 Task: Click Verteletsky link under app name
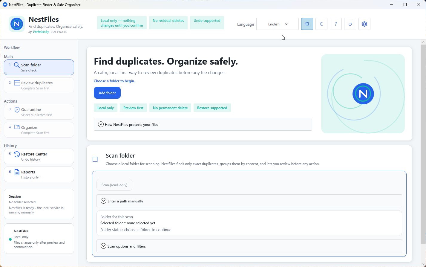(x=41, y=32)
